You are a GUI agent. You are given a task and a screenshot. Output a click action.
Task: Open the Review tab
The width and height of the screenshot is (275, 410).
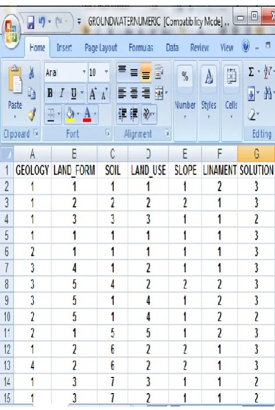[199, 48]
